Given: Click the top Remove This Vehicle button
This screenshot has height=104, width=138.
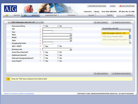Looking at the screenshot, I should pos(121,22).
